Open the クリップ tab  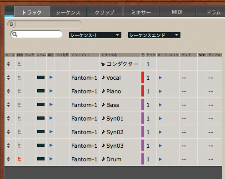(105, 12)
